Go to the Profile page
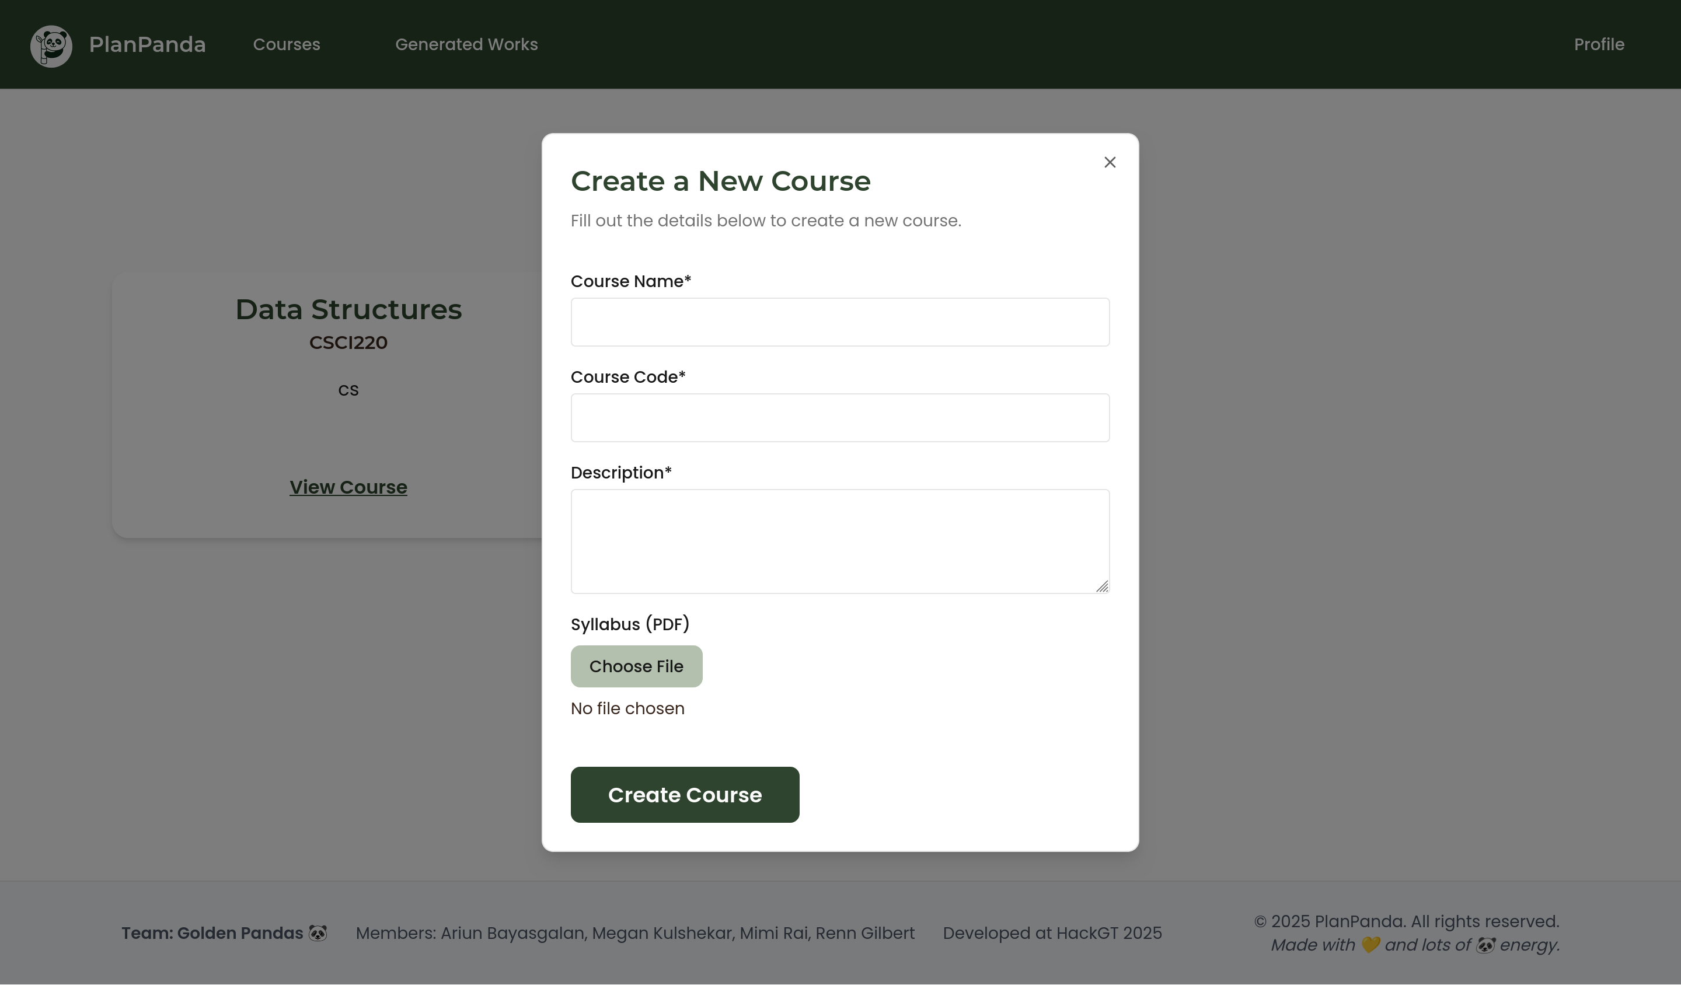1681x985 pixels. [1598, 45]
